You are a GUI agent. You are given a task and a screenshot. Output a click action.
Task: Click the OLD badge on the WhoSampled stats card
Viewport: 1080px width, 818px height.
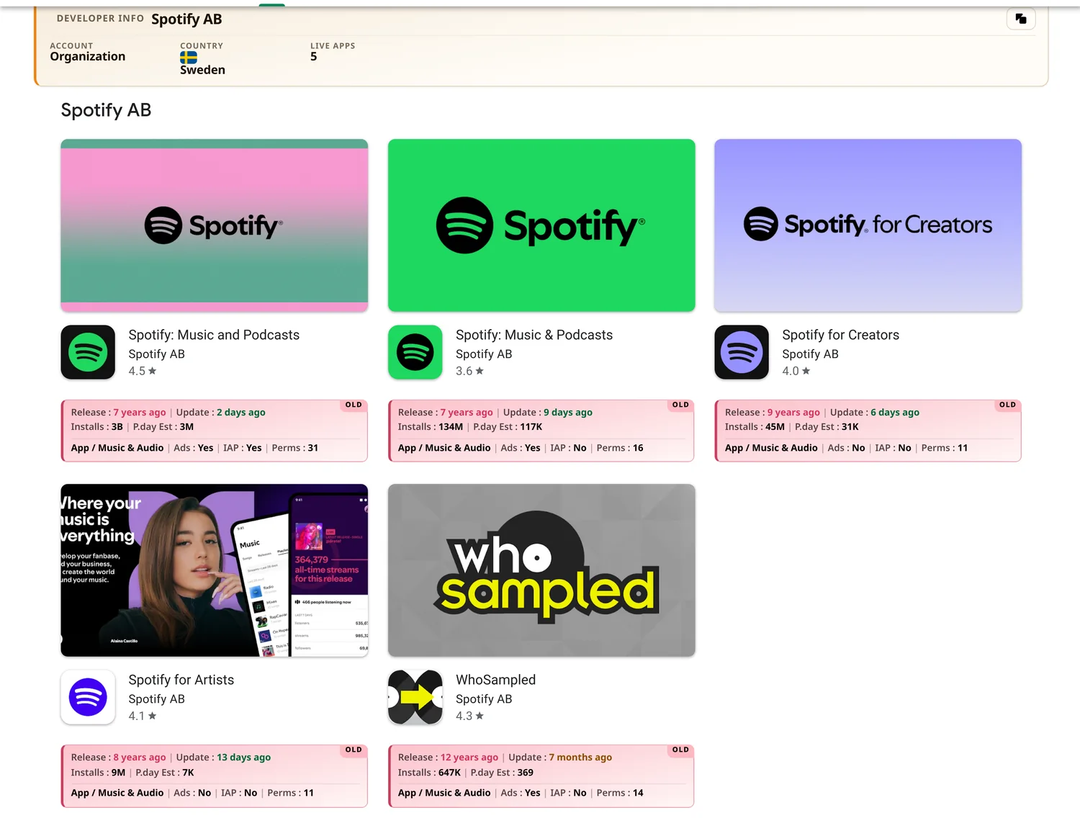pyautogui.click(x=680, y=750)
